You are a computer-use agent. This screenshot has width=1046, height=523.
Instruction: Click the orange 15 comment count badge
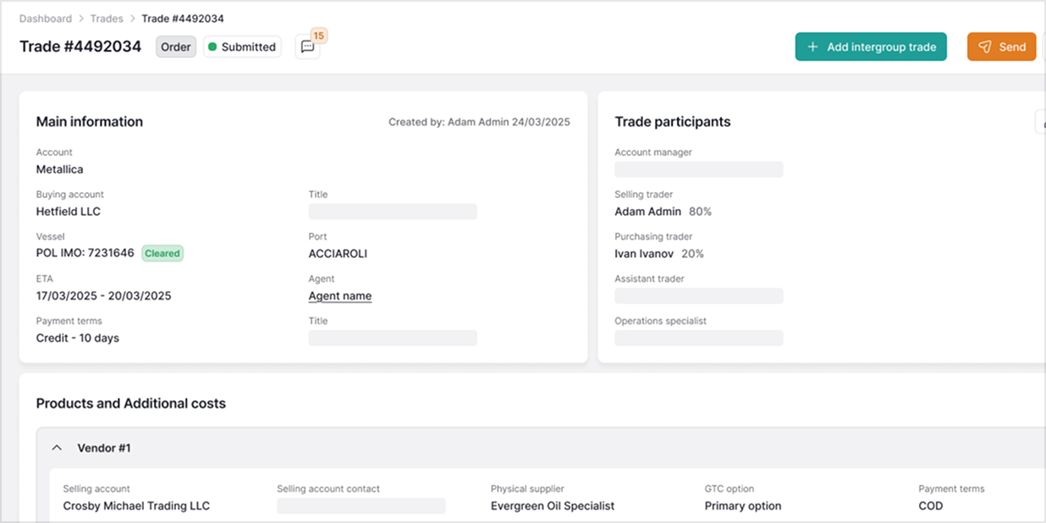pyautogui.click(x=318, y=36)
